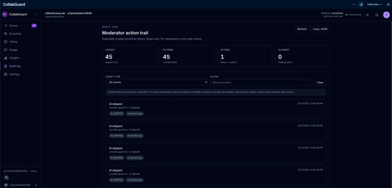Click the Filtered 45 stat card

coord(187,56)
